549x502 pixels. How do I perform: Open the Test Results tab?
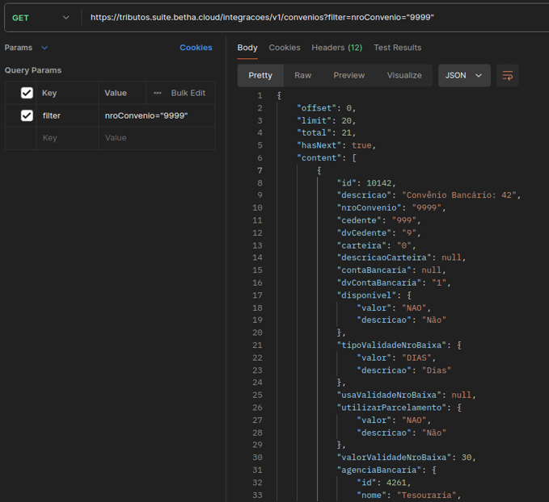[x=397, y=48]
